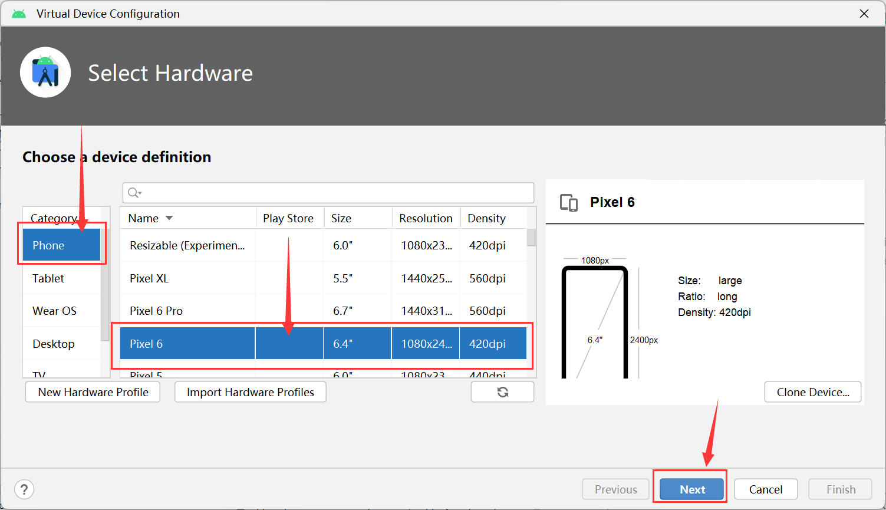The height and width of the screenshot is (510, 886).
Task: Click the Clone Device button
Action: click(813, 392)
